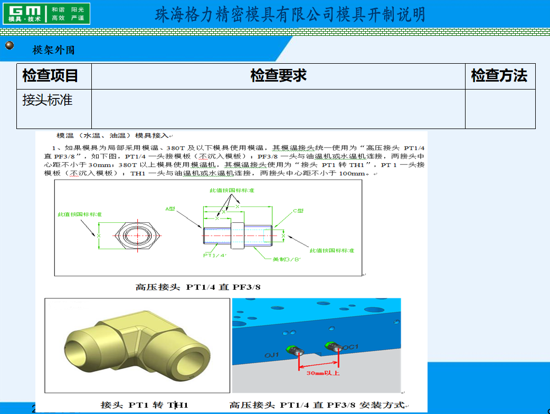Click the heading 模温（水温、油温）模具接入
The height and width of the screenshot is (414, 550).
click(x=112, y=135)
